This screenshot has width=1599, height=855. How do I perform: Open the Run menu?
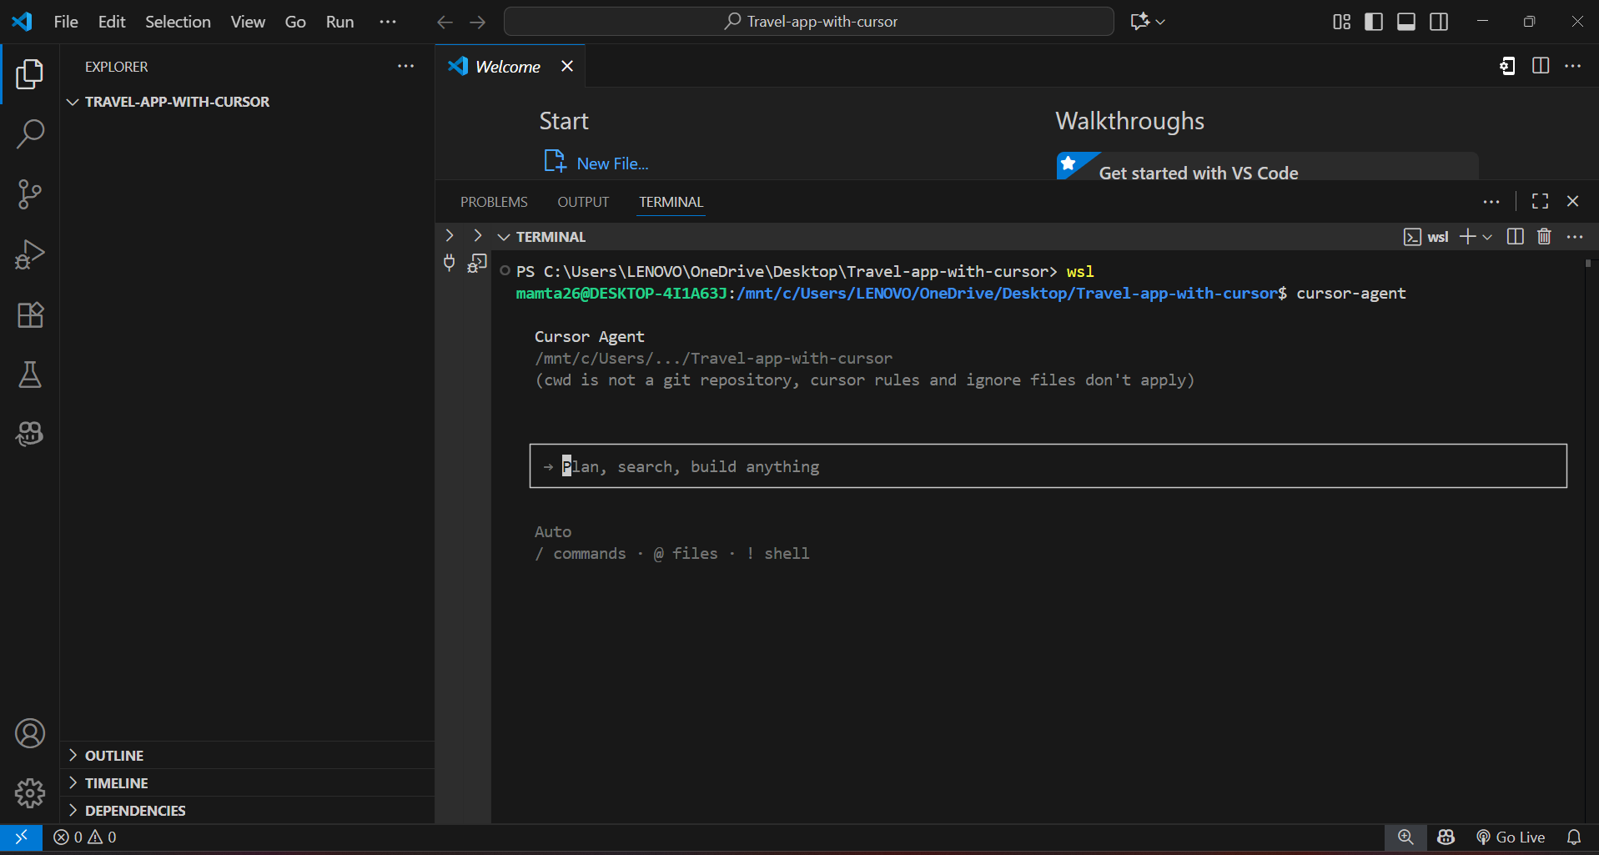click(339, 22)
